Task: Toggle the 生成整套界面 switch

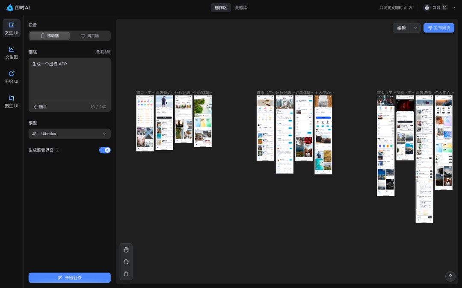Action: coord(105,150)
